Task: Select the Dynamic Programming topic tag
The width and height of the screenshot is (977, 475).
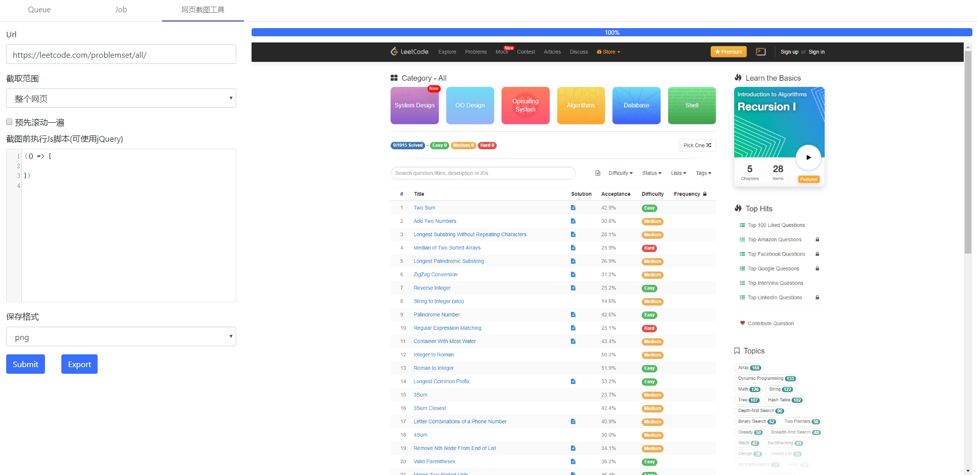Action: click(766, 378)
